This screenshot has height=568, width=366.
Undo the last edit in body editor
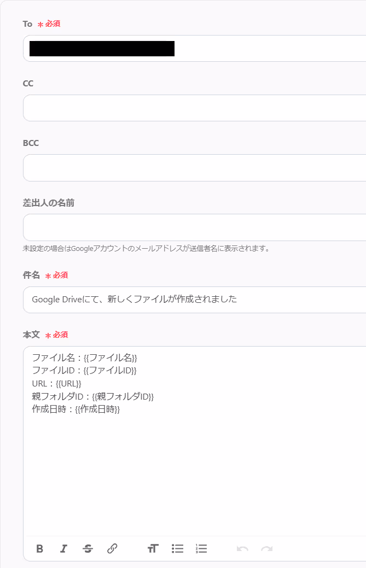pos(242,548)
